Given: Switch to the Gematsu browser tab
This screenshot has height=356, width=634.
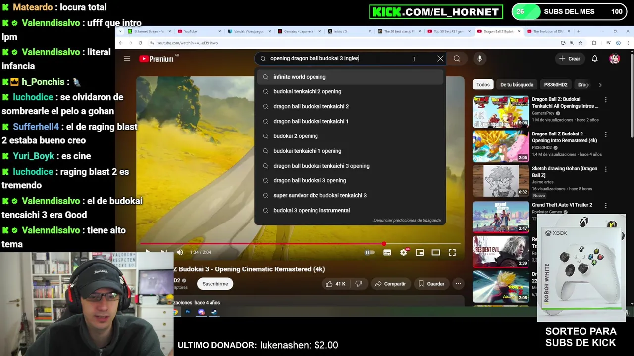Looking at the screenshot, I should [x=299, y=31].
